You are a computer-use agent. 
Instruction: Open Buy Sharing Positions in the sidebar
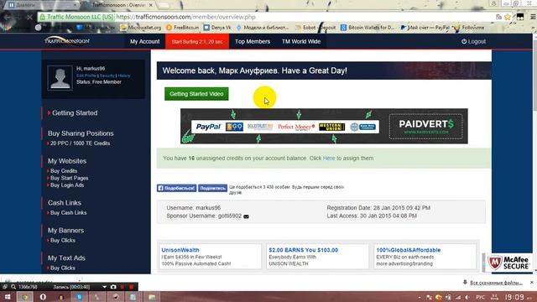pos(81,133)
